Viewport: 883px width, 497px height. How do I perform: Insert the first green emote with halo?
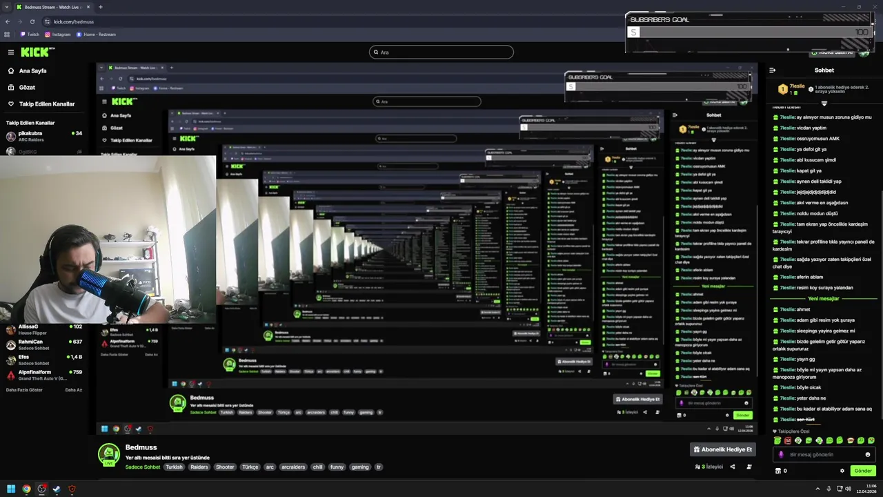(x=777, y=440)
